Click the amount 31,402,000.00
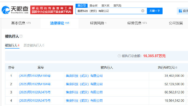Image resolution: width=188 pixels, height=106 pixels. (x=174, y=76)
